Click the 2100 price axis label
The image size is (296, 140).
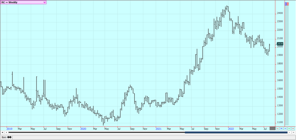pyautogui.click(x=280, y=39)
